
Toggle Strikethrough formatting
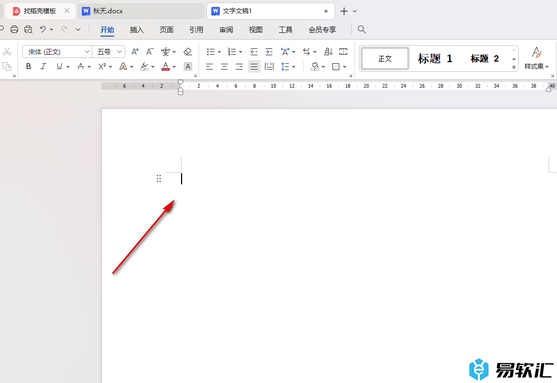[81, 66]
